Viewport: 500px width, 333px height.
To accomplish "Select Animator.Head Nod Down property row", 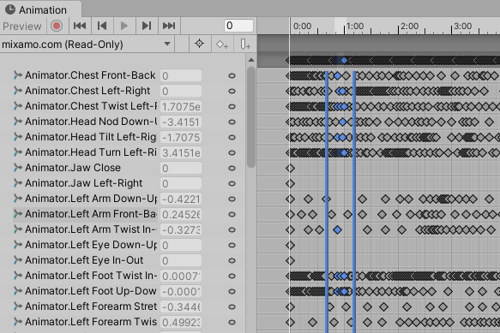I will 91,122.
